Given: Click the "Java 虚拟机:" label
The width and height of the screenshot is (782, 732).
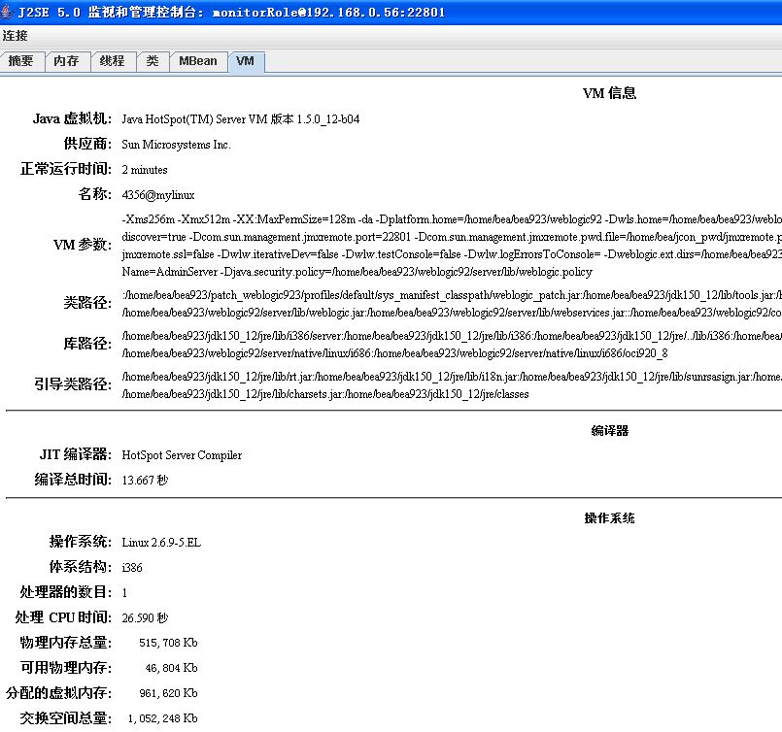Looking at the screenshot, I should click(x=72, y=118).
